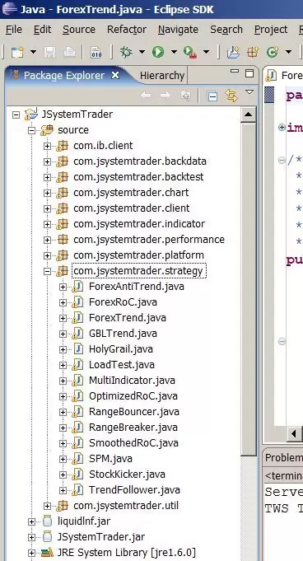This screenshot has width=303, height=561.
Task: Click the Package Explorer scroll up arrow
Action: [x=248, y=115]
